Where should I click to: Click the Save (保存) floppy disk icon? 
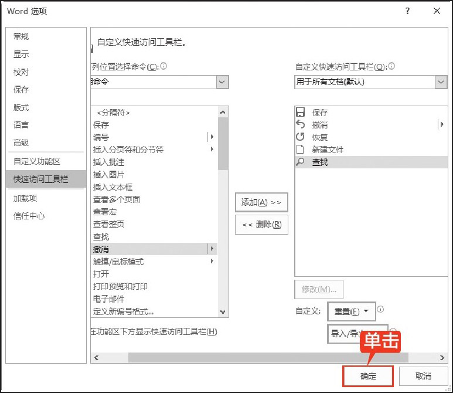tap(301, 112)
